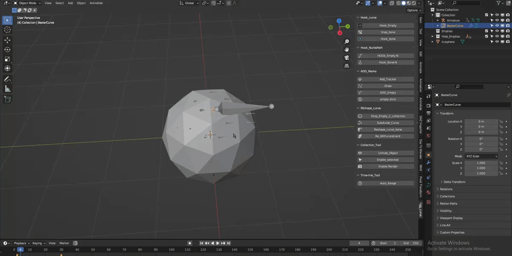Image resolution: width=512 pixels, height=256 pixels.
Task: Select the Annotate tool in the left toolbar
Action: (x=7, y=79)
